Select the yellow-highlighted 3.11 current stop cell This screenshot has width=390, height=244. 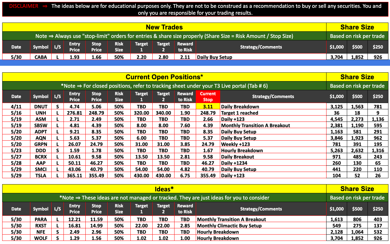[208, 107]
